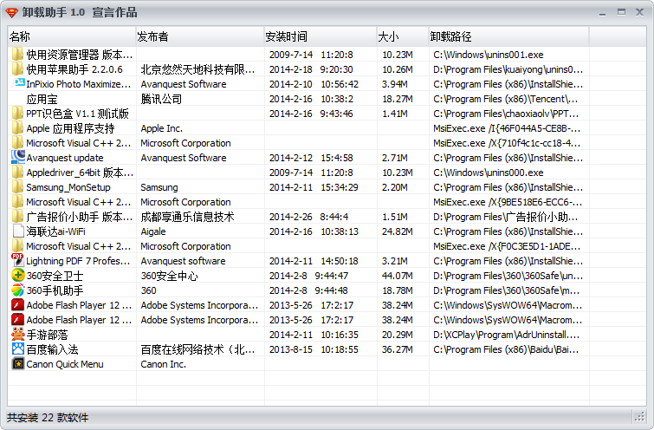The width and height of the screenshot is (654, 430).
Task: Click size value 44.07M
Action: [x=397, y=276]
